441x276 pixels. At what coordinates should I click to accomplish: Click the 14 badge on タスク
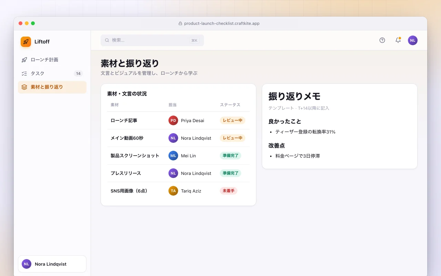click(78, 73)
